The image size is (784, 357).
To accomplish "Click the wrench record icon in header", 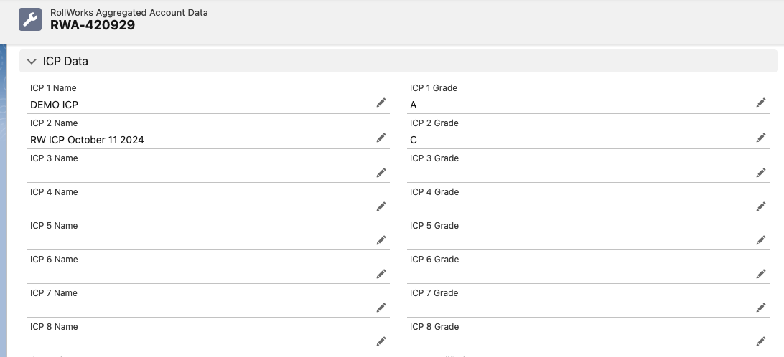I will (x=30, y=19).
